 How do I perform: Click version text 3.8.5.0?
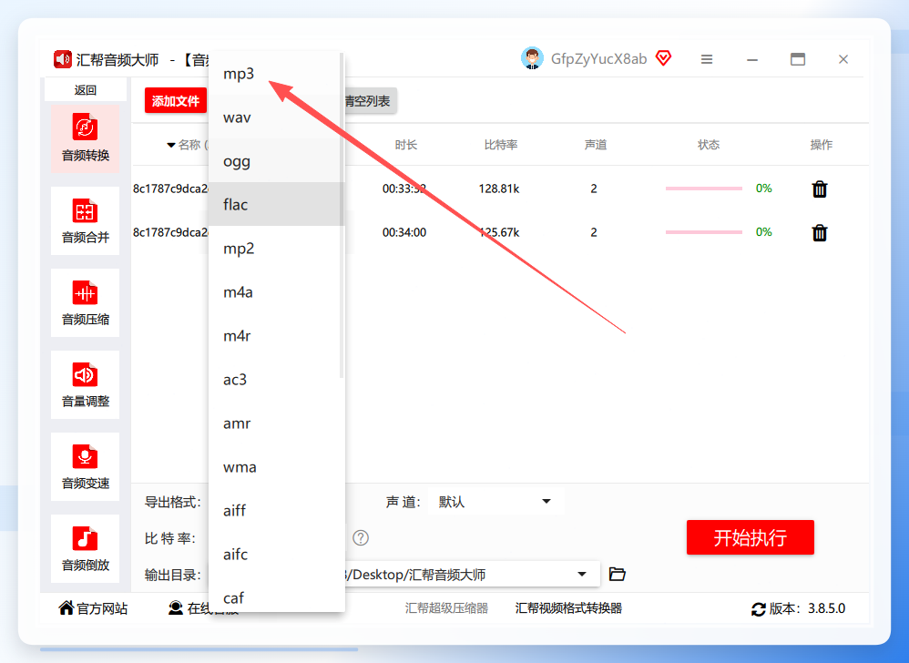click(827, 608)
